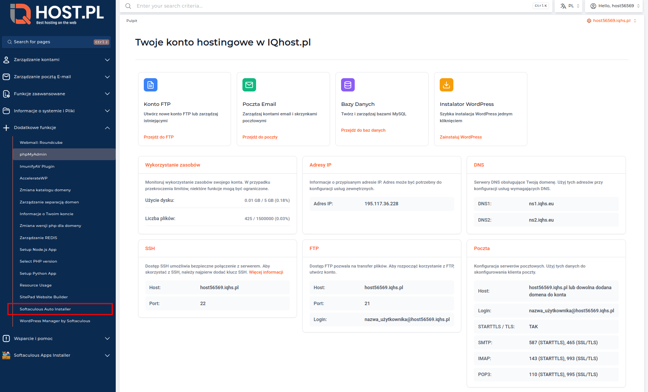
Task: Click the user avatar icon beside Hello
Action: point(593,6)
